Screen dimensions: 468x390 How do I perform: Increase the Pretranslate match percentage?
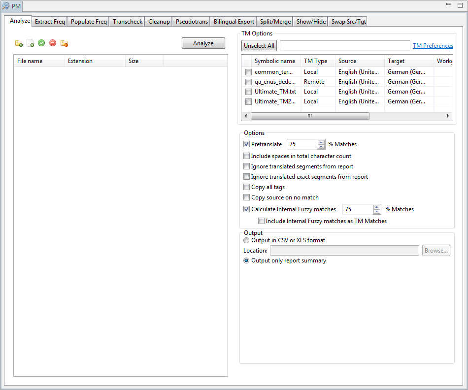[x=321, y=142]
